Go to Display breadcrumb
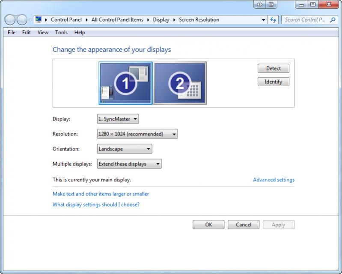The image size is (342, 274). click(x=161, y=20)
